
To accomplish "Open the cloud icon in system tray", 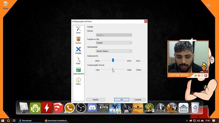I will (202, 121).
